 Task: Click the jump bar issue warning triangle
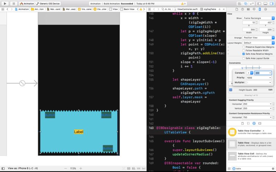[141, 9]
